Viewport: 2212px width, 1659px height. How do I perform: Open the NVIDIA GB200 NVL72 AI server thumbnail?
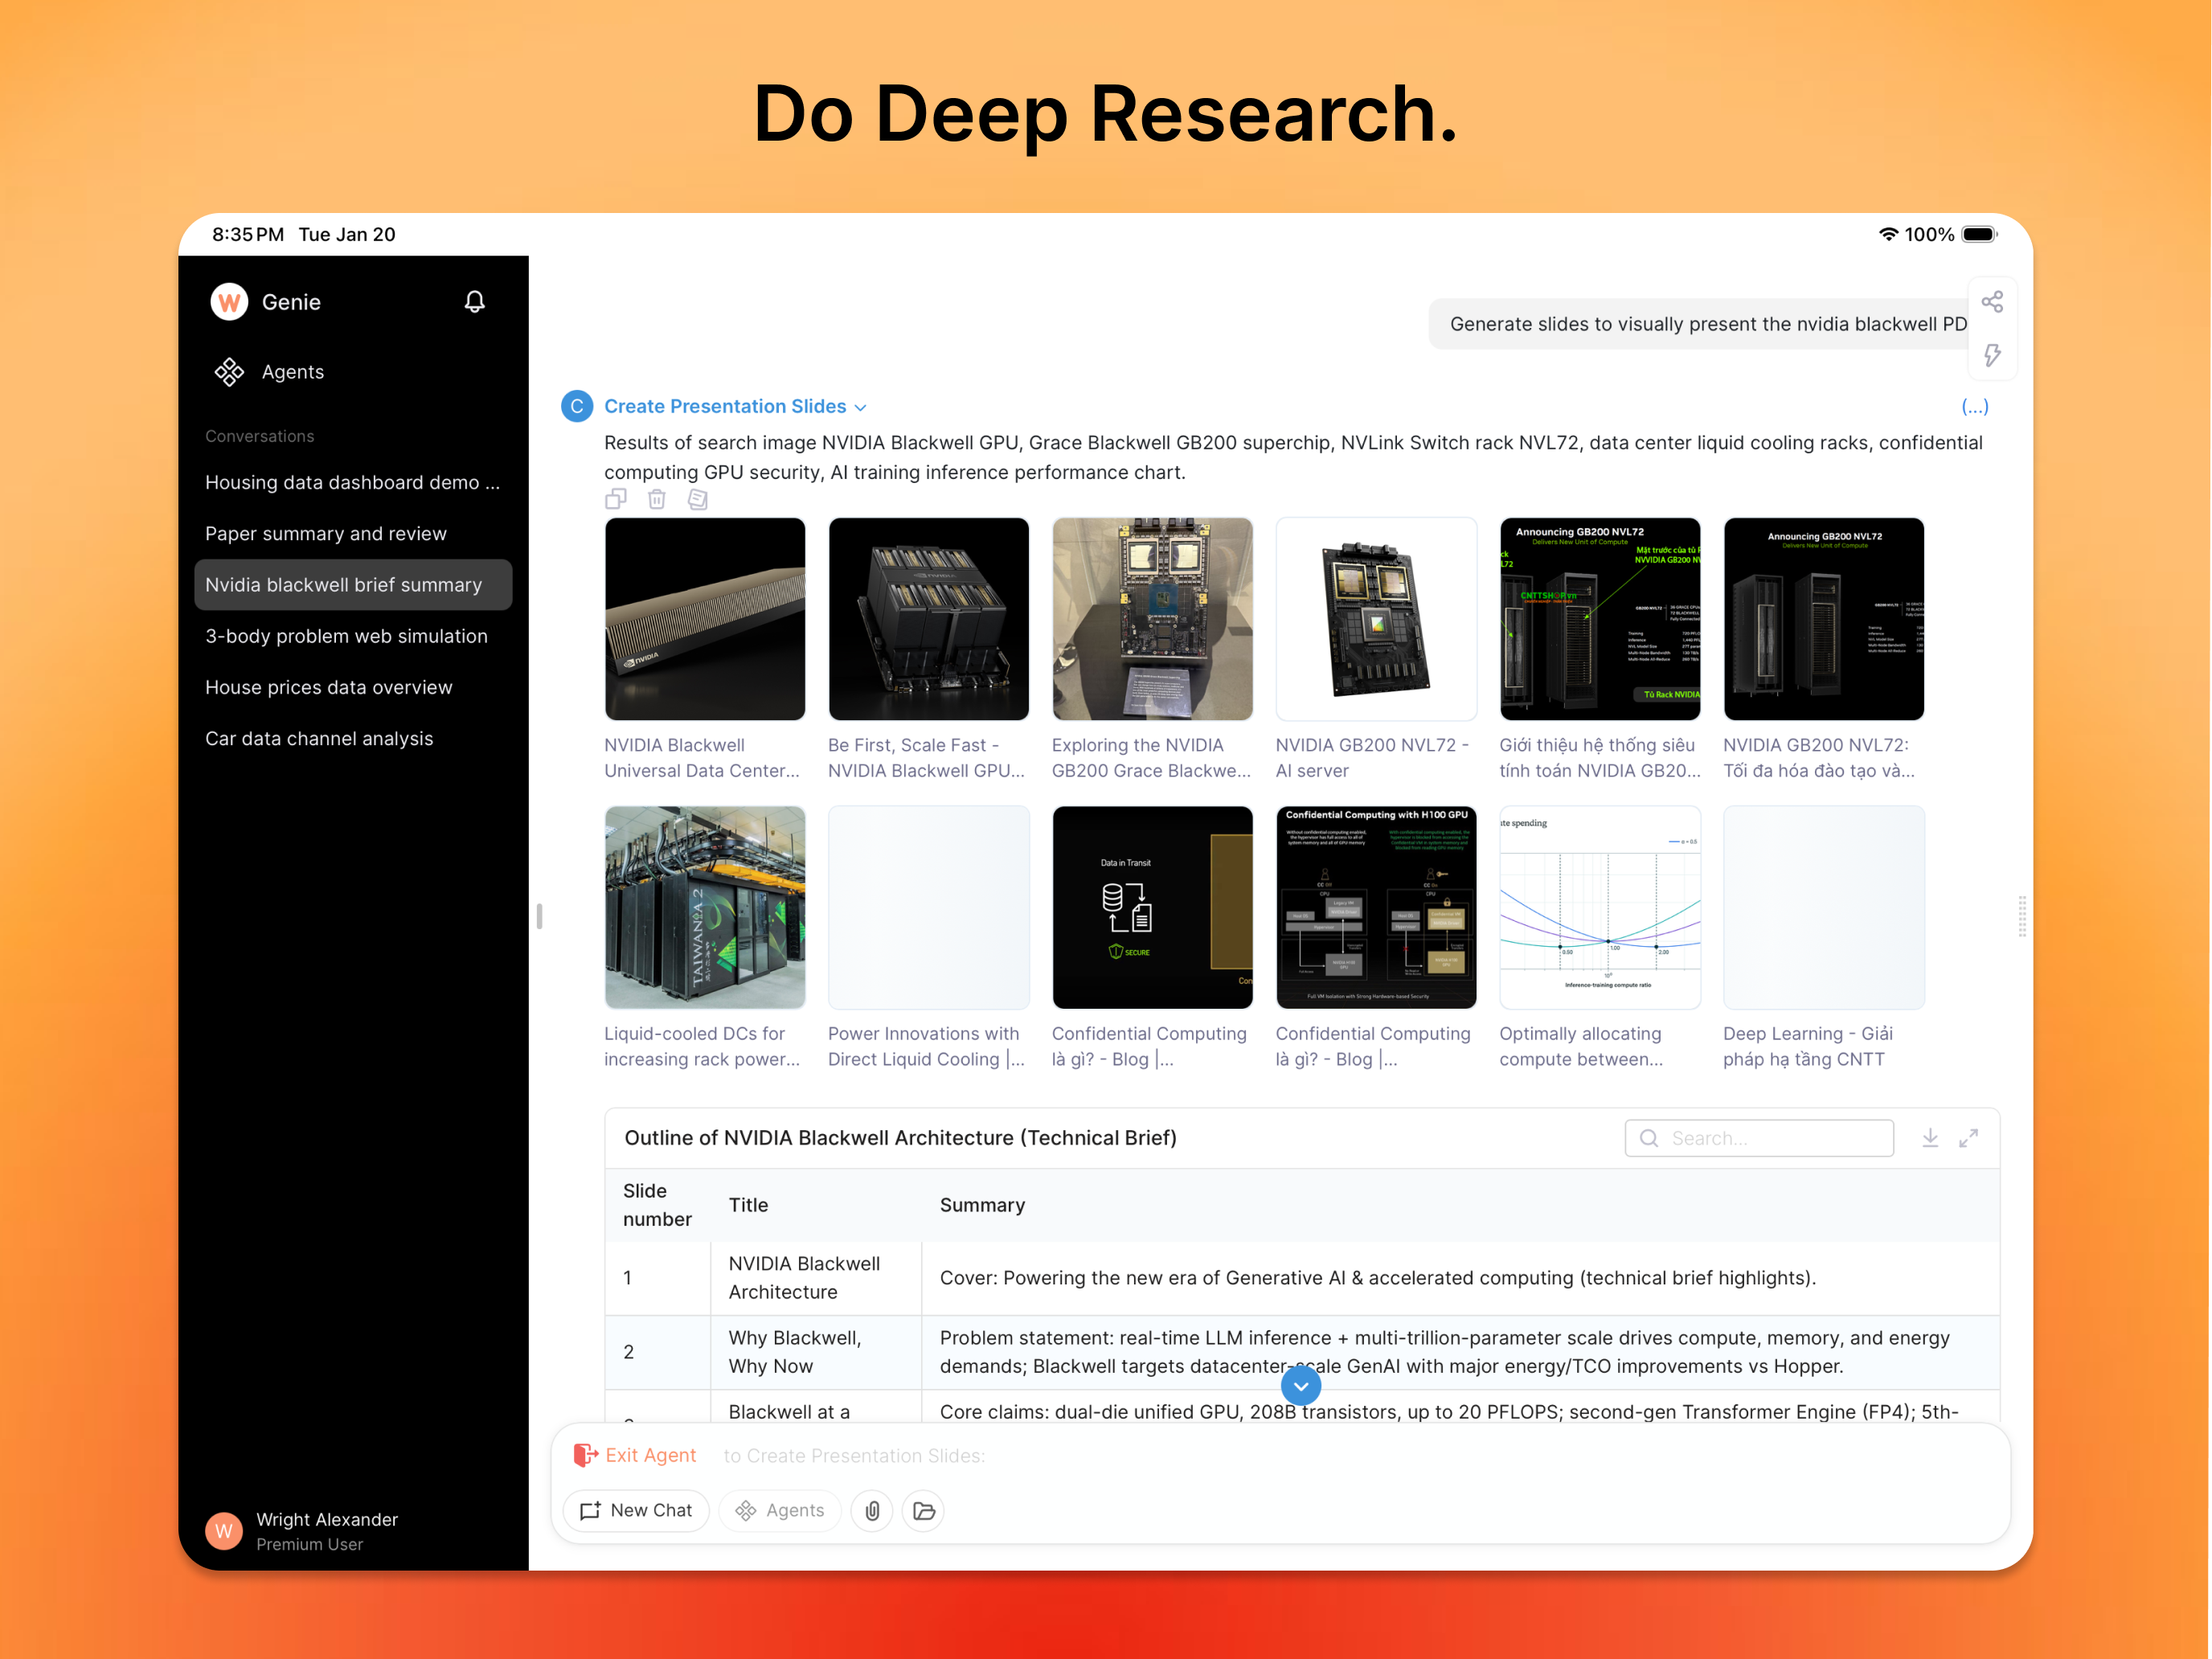(1376, 618)
